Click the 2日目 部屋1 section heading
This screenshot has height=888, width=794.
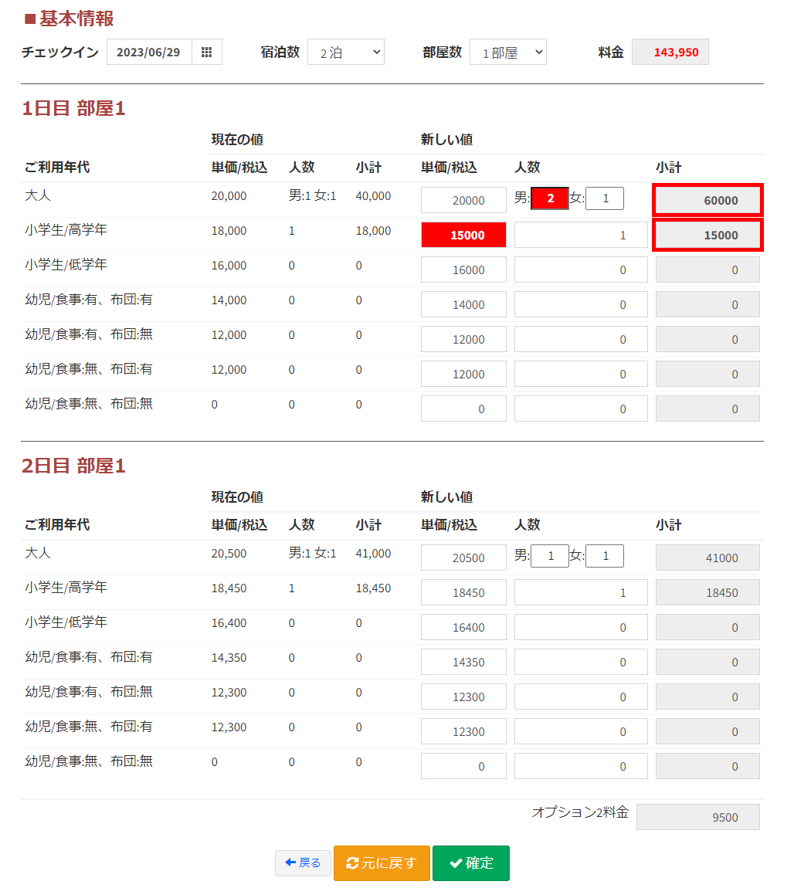(x=73, y=466)
